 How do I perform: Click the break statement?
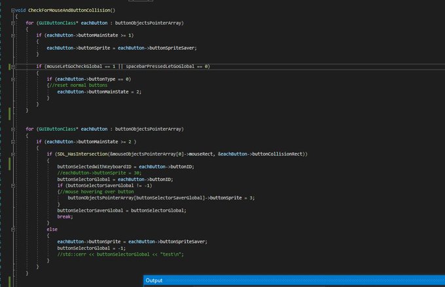point(65,216)
